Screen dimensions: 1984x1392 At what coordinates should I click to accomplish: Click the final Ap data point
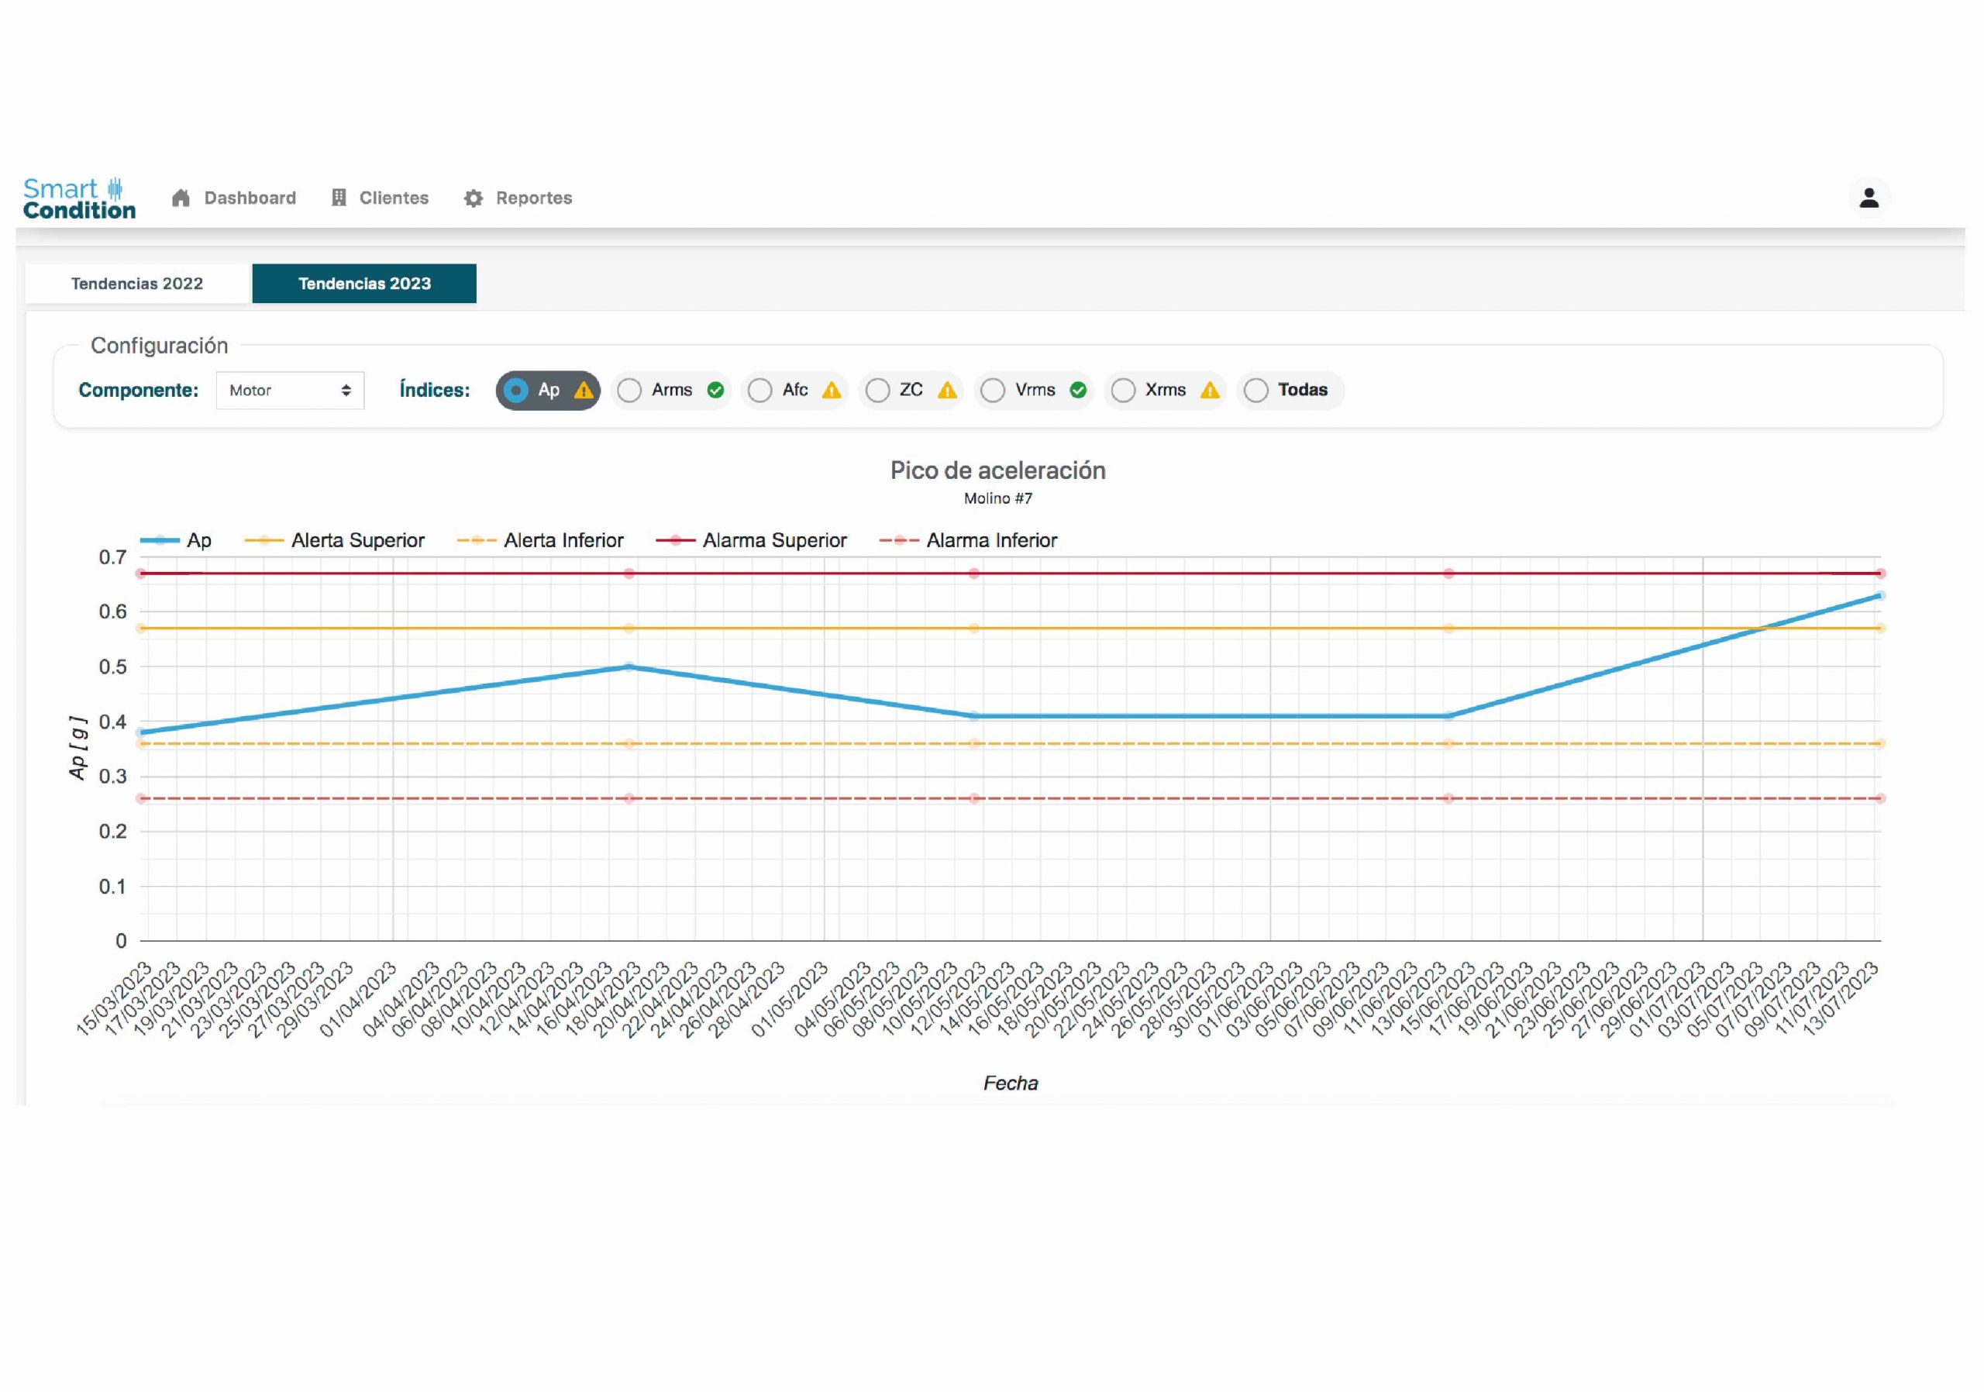(x=1879, y=595)
